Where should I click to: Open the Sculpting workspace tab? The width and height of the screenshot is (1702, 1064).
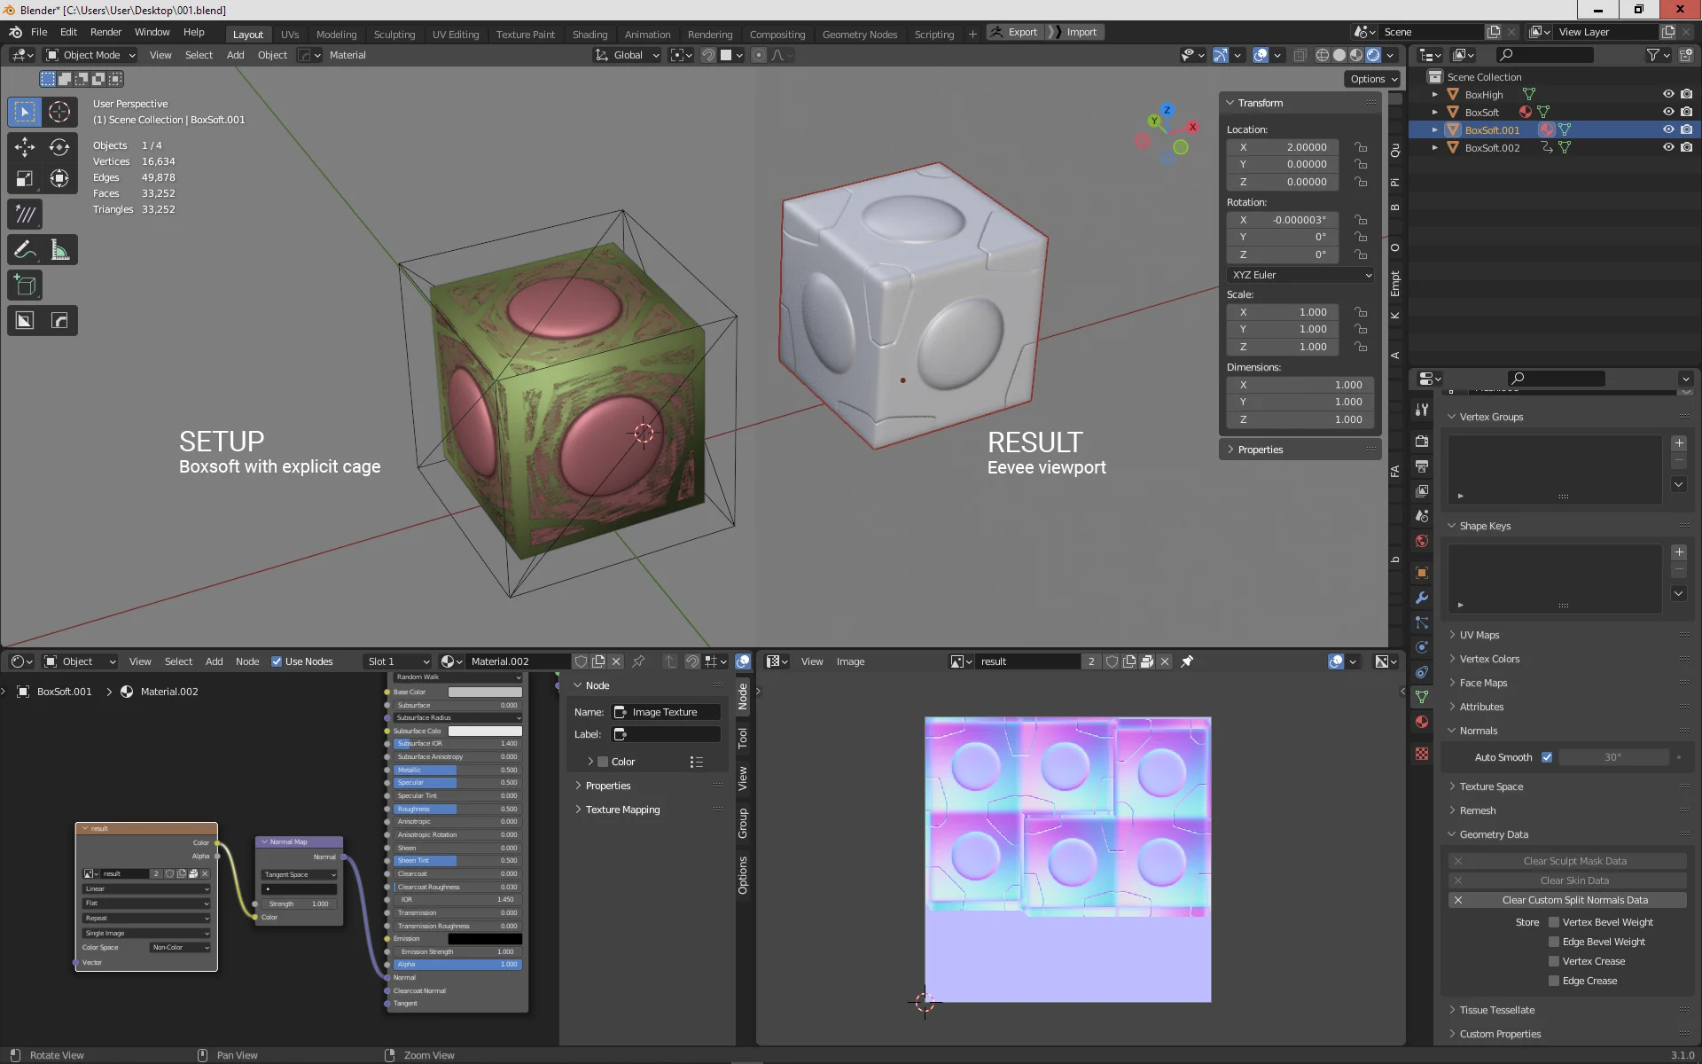[x=394, y=35]
